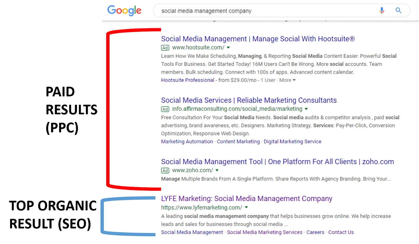Viewport: 419px width, 244px height.
Task: Expand the arrow next to affirmaconsulting URL
Action: [306, 109]
